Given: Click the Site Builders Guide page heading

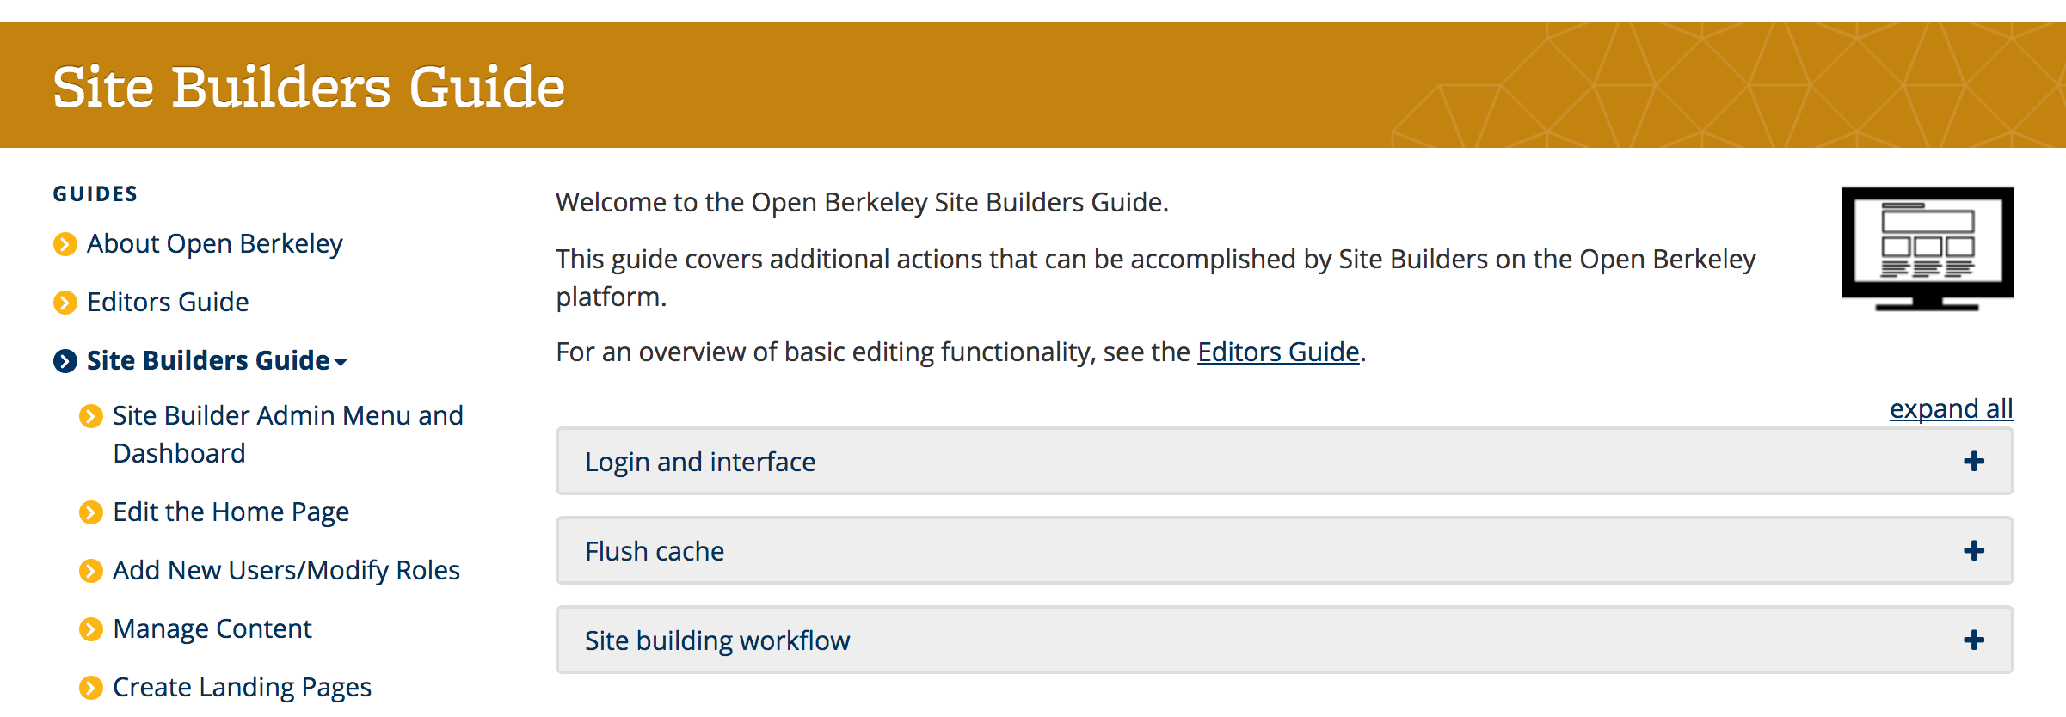Looking at the screenshot, I should tap(309, 88).
